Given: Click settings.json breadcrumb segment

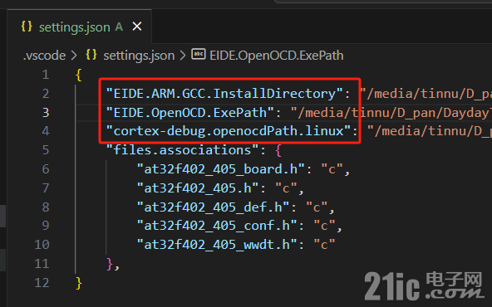Looking at the screenshot, I should (139, 56).
